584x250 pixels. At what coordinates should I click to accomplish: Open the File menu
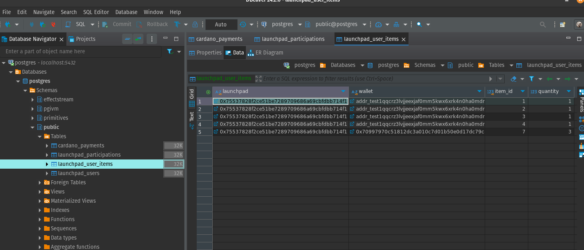pos(7,12)
